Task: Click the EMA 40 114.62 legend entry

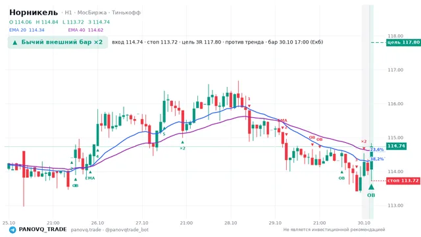Action: pyautogui.click(x=86, y=30)
